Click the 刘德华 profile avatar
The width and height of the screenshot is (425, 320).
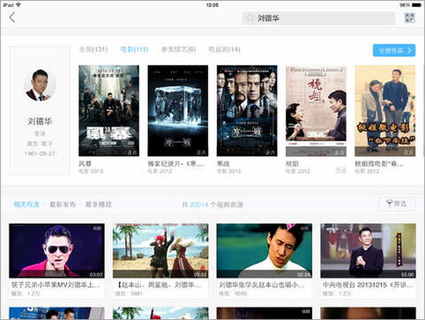click(x=40, y=85)
